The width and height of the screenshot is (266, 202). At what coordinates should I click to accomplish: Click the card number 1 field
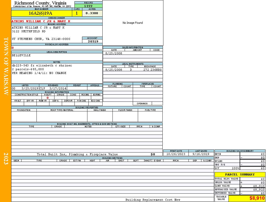tap(77, 13)
